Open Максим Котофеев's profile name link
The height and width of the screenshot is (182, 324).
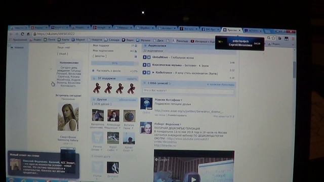[x=168, y=100]
